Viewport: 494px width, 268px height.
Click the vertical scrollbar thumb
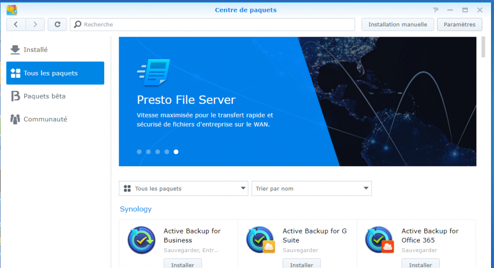click(483, 47)
